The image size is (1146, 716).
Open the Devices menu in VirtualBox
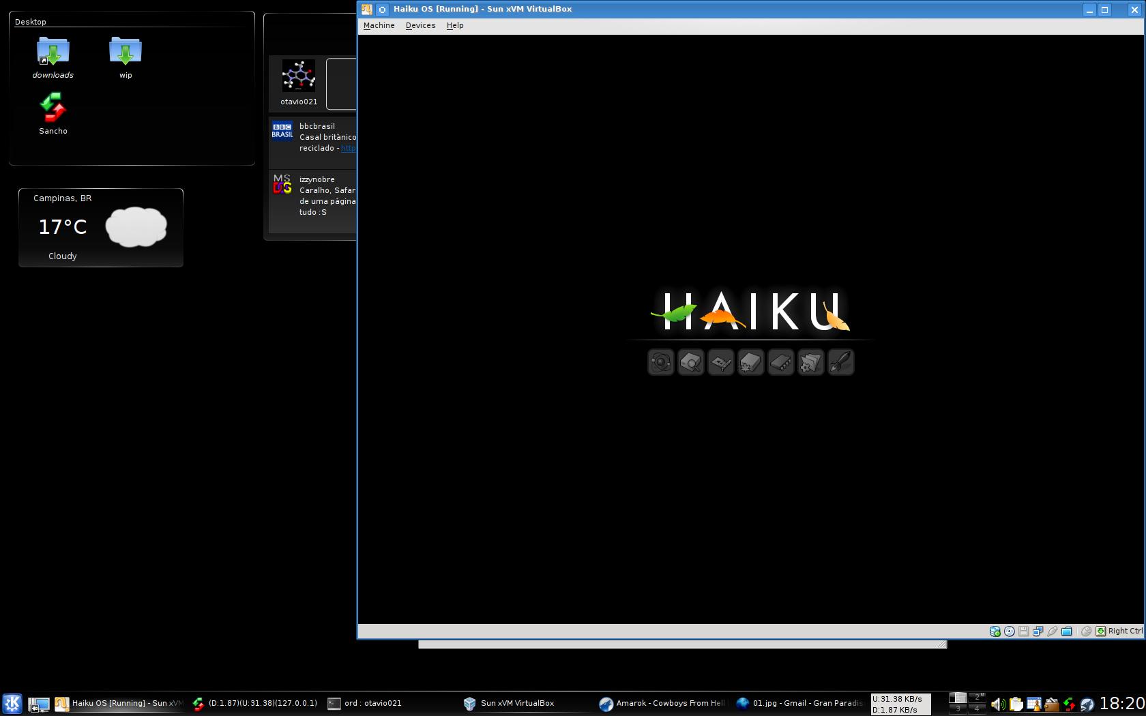[x=420, y=25]
